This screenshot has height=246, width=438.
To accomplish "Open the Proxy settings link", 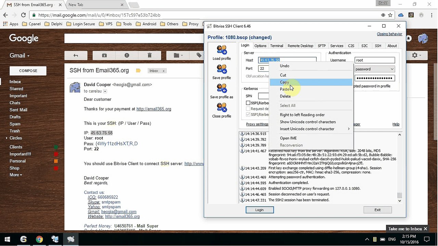I will [x=257, y=124].
